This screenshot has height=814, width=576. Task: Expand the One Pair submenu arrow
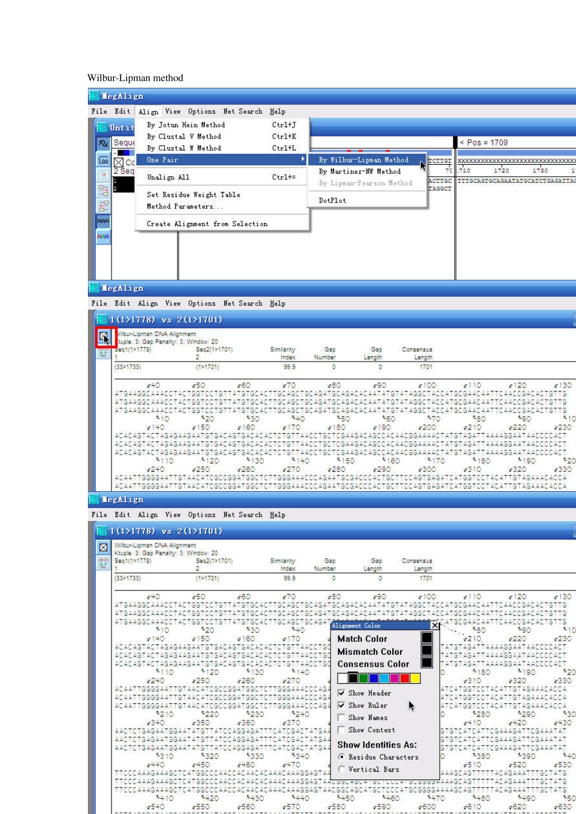(303, 159)
